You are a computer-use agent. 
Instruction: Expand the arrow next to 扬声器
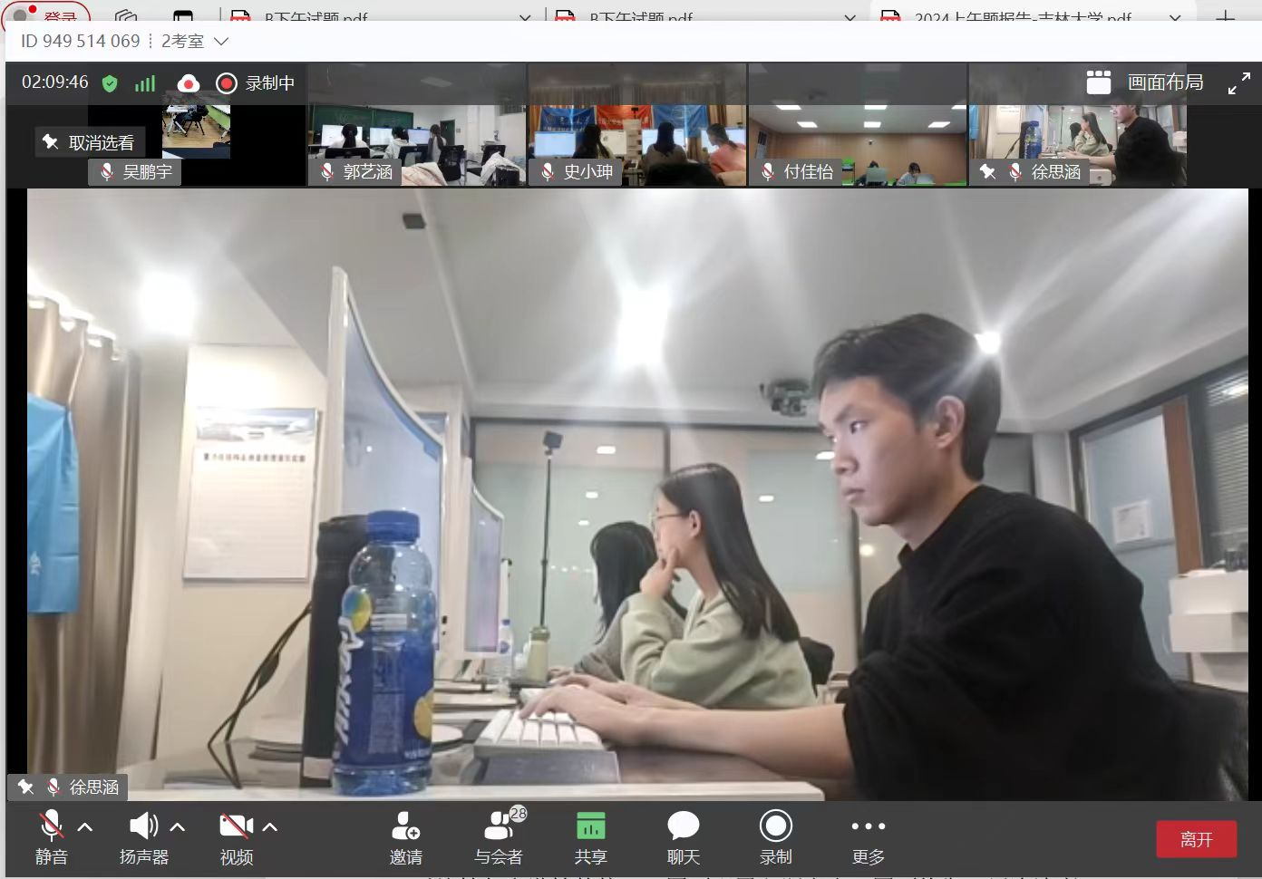178,826
